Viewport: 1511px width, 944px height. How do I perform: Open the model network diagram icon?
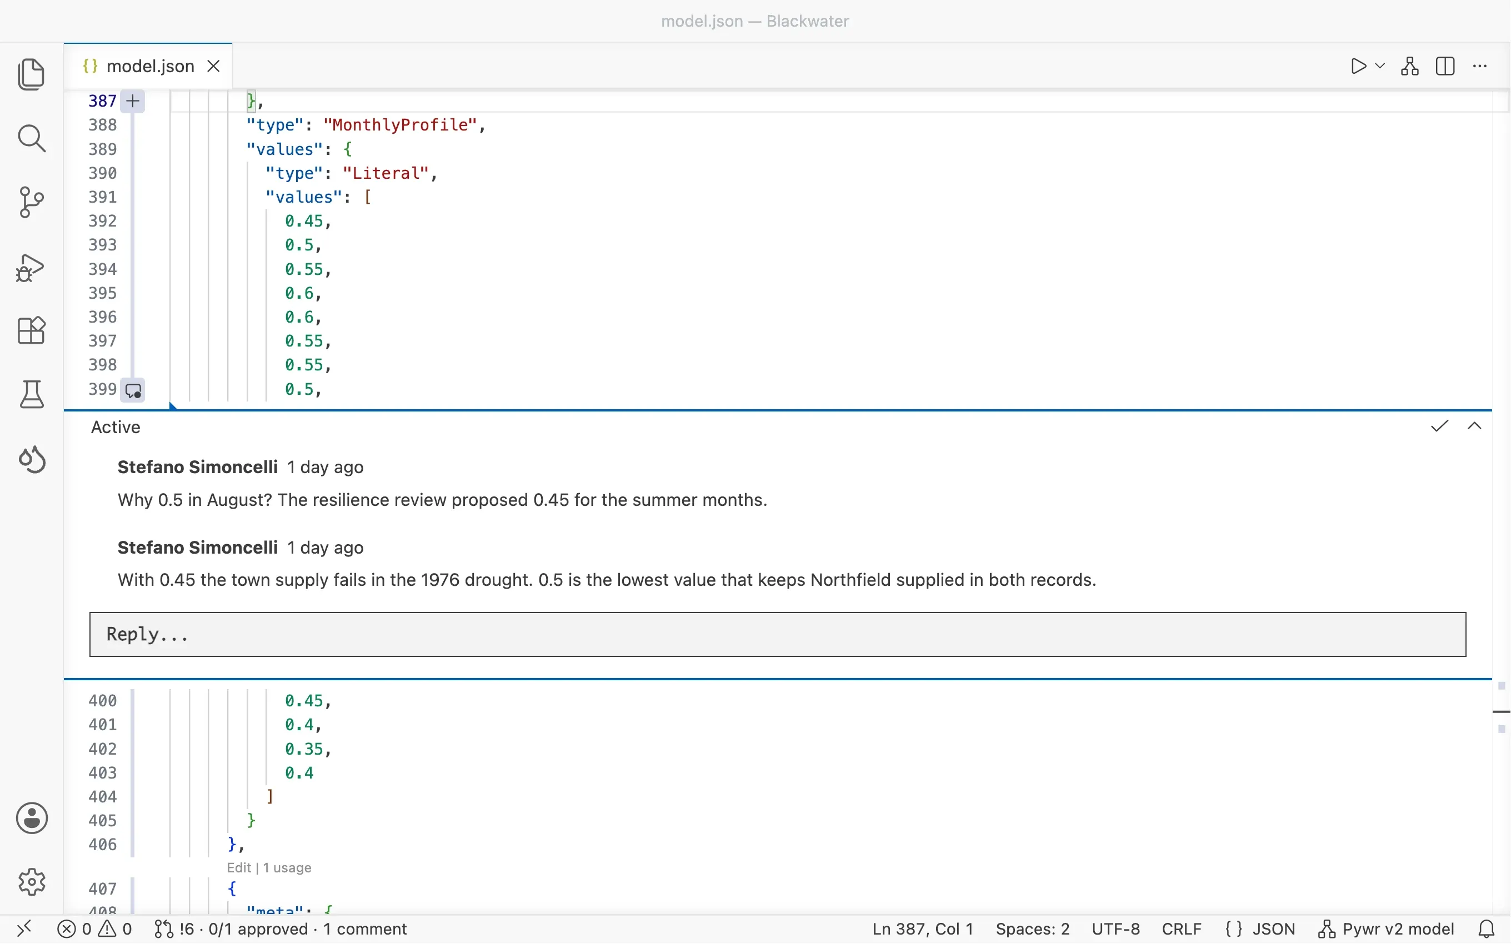(1410, 66)
